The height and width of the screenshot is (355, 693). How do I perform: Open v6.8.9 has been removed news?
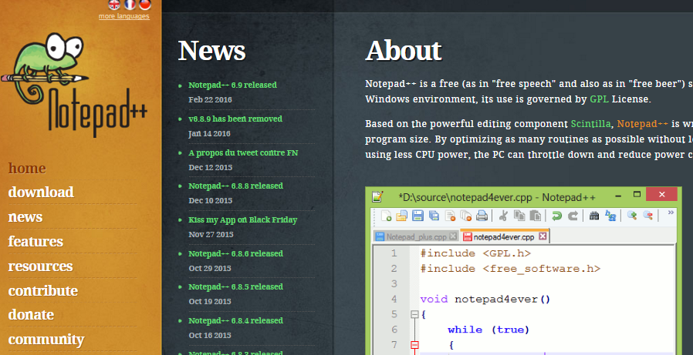click(235, 119)
